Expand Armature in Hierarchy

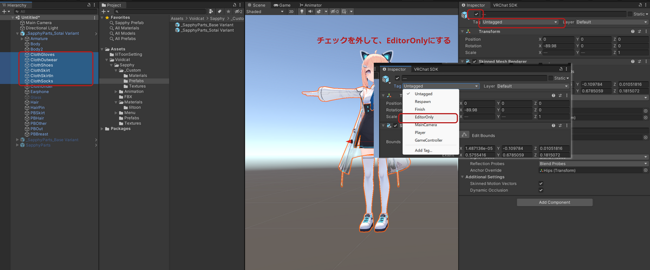pyautogui.click(x=22, y=39)
